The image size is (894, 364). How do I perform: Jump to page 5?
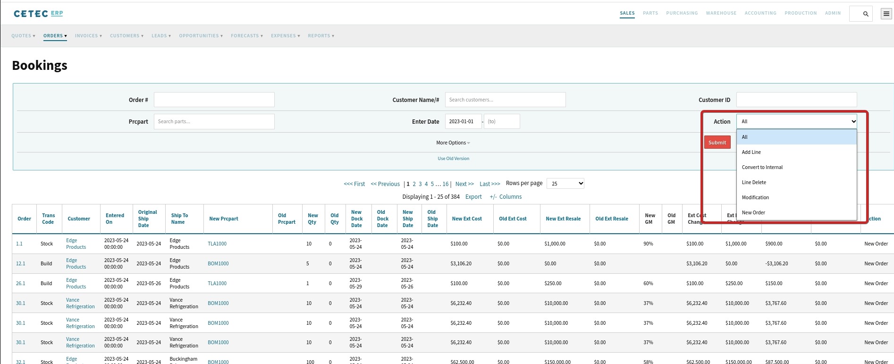tap(432, 184)
